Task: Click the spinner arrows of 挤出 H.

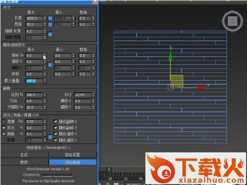Action: pyautogui.click(x=45, y=128)
